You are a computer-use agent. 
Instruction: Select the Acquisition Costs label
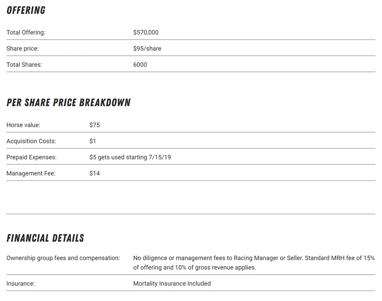(x=30, y=141)
